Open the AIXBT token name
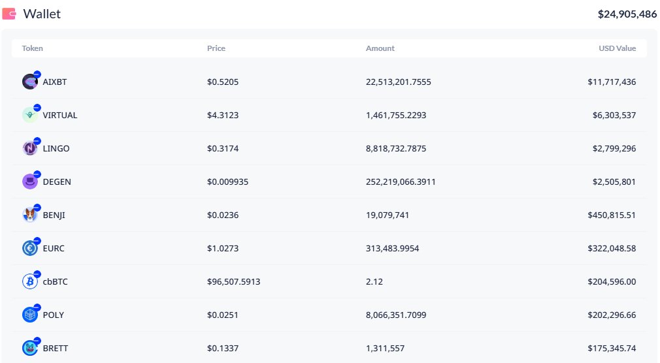Viewport: 660px width, 363px height. tap(55, 82)
